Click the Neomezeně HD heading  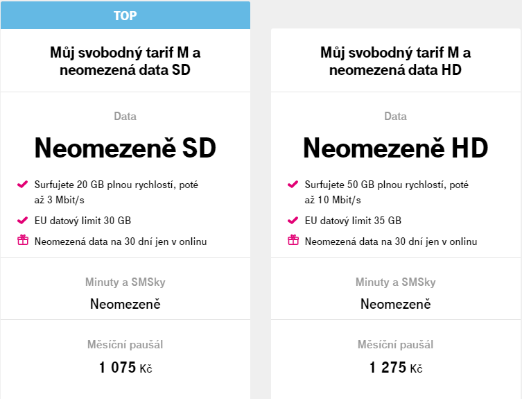point(395,148)
